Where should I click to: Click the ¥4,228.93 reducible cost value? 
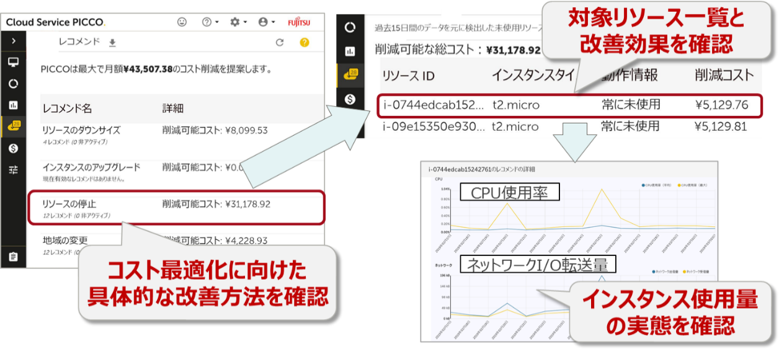pyautogui.click(x=246, y=241)
